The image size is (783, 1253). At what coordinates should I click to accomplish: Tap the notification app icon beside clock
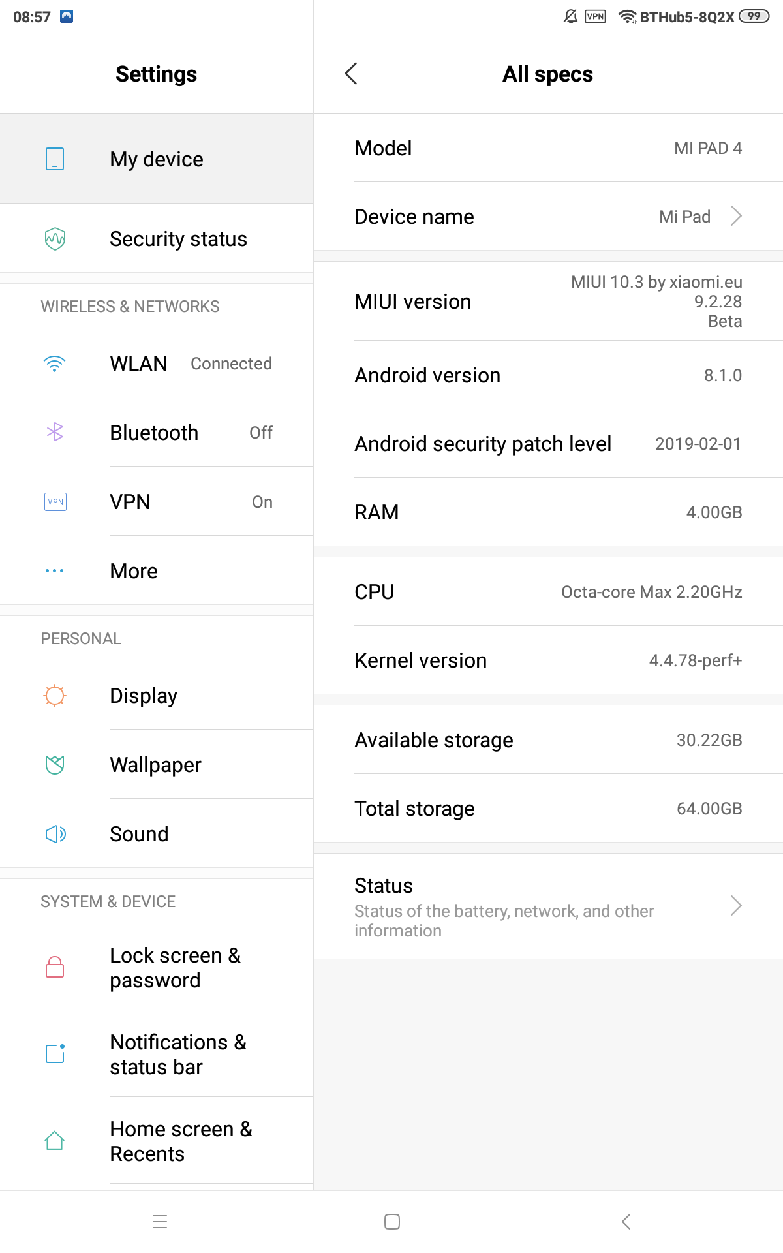(x=67, y=16)
